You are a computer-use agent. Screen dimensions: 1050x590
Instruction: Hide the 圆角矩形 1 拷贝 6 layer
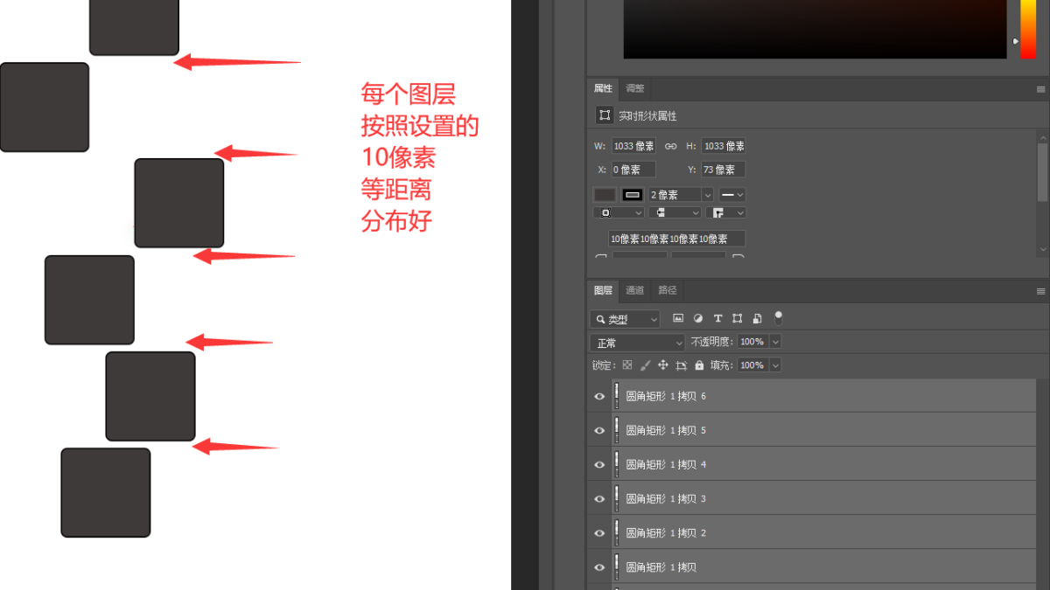point(599,396)
